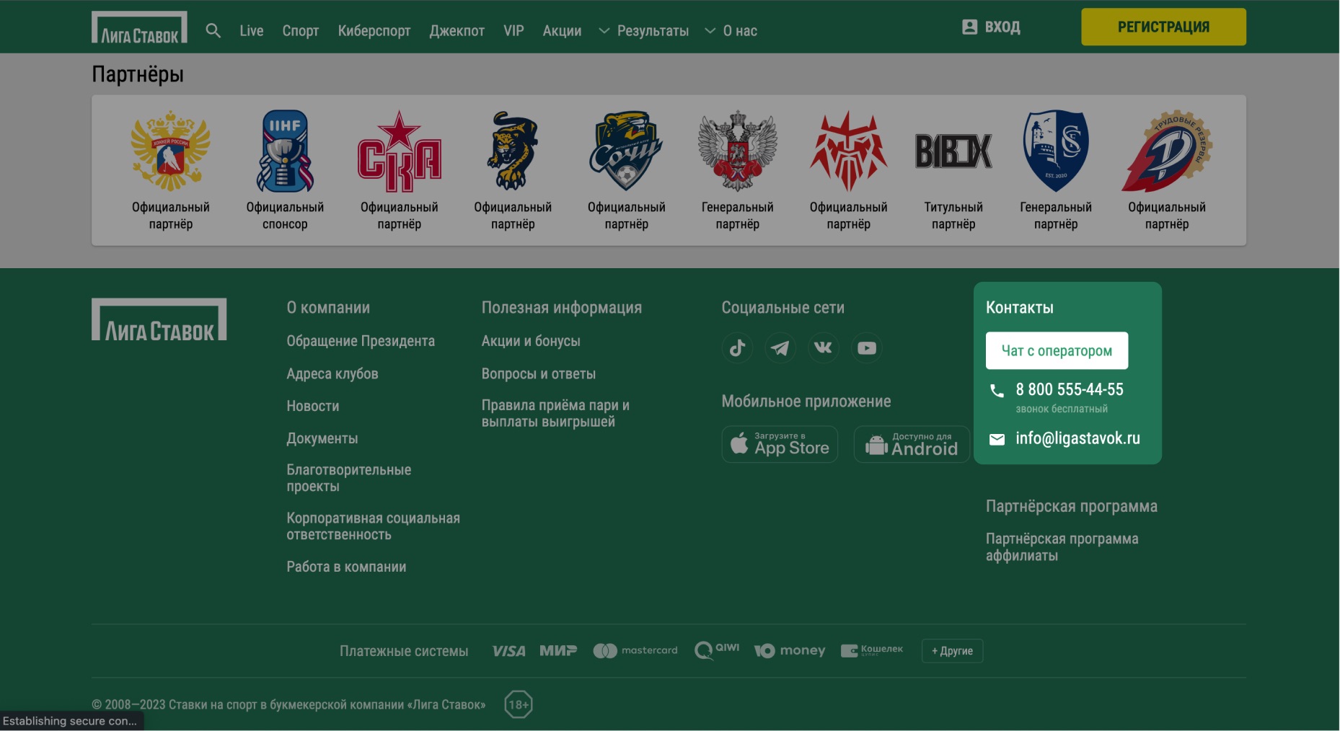Open the search magnifier icon
Screen dimensions: 1340x731
coord(213,30)
